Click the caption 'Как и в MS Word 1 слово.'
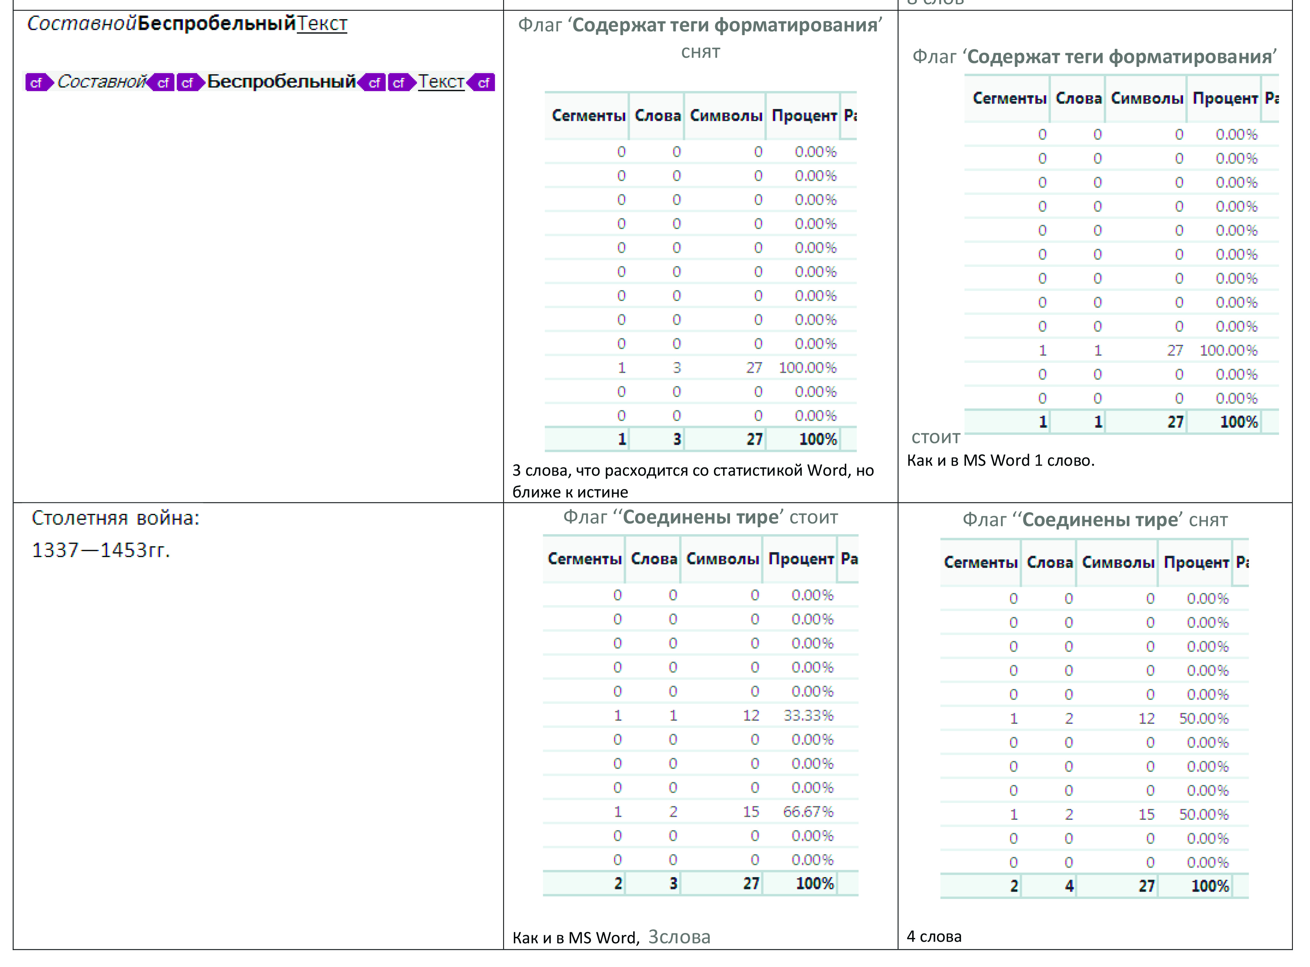1310x967 pixels. tap(1000, 461)
